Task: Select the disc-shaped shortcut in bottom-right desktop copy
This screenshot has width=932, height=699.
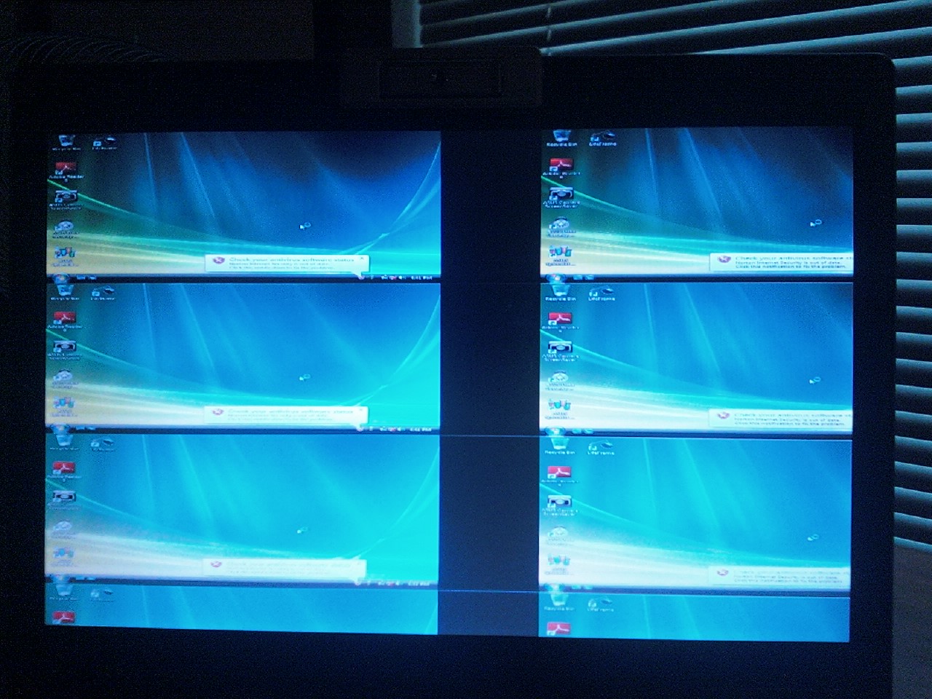Action: [x=561, y=536]
